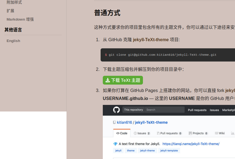The height and width of the screenshot is (159, 235).
Task: Click the repository book icon
Action: point(114,122)
